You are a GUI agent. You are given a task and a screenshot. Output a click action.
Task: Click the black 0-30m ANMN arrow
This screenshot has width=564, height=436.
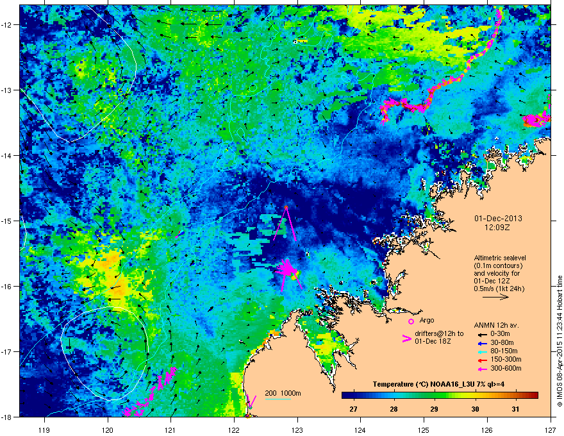481,334
